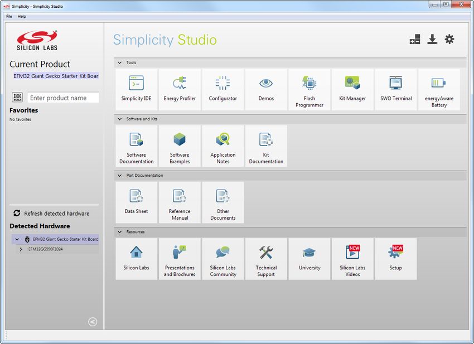Launch the SWO Terminal tool
474x344 pixels.
click(x=396, y=89)
